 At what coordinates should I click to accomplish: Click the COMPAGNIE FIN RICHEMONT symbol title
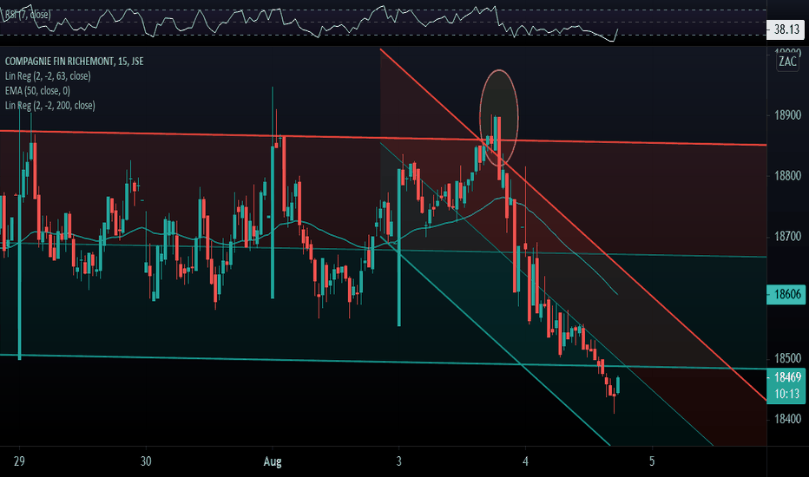tap(75, 62)
